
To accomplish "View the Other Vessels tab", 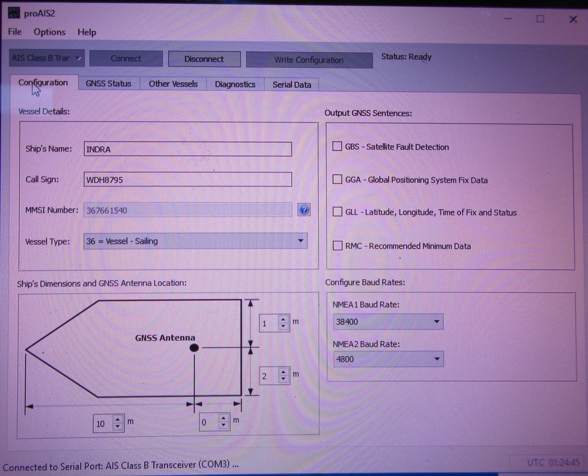I will 173,84.
